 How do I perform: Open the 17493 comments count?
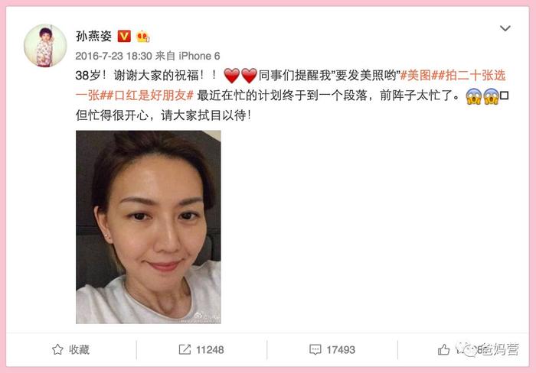coord(341,350)
